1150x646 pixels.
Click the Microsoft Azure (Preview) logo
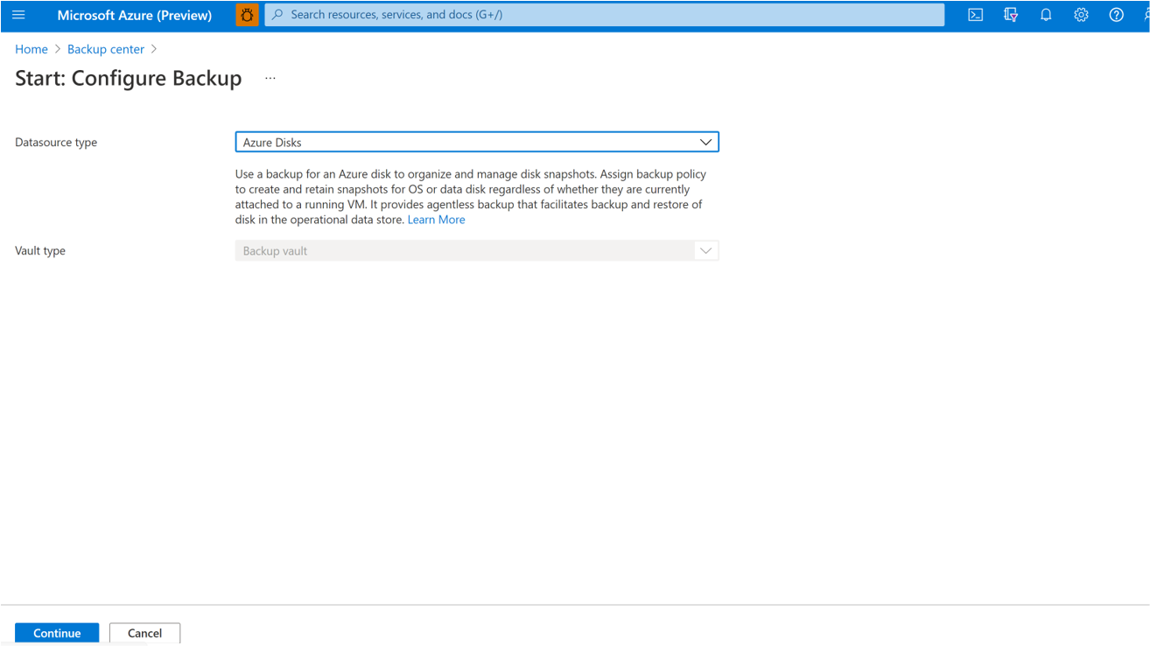coord(134,15)
